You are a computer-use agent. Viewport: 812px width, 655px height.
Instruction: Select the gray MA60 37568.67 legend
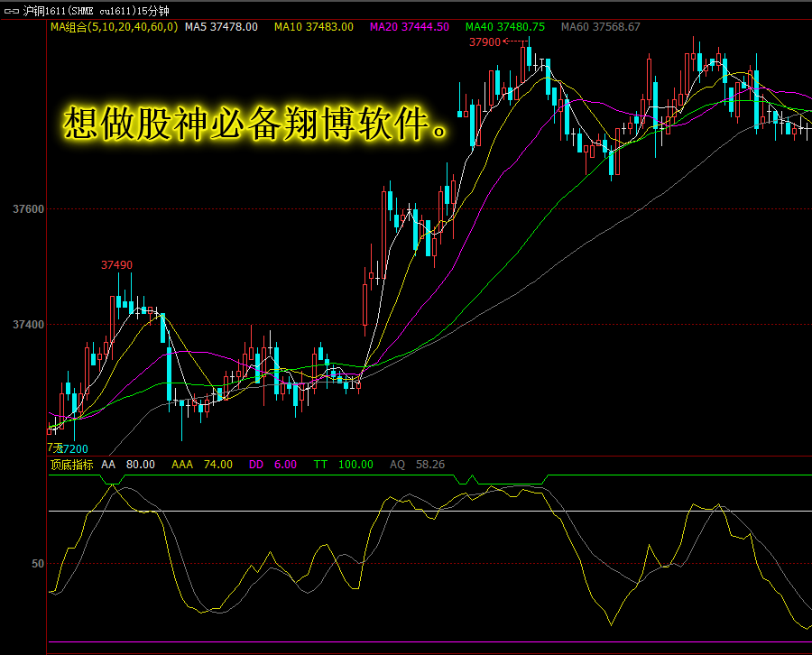click(601, 27)
